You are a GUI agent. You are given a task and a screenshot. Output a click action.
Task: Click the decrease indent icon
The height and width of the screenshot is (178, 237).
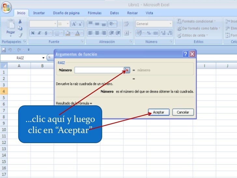pyautogui.click(x=112, y=33)
